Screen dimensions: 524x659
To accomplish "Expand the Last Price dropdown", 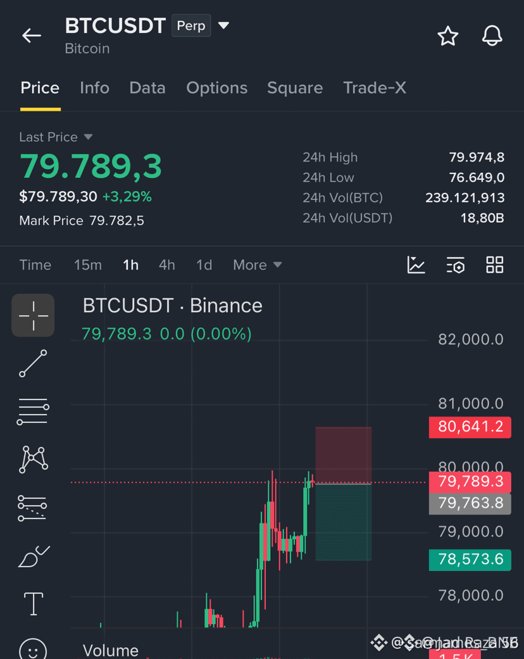I will tap(88, 137).
